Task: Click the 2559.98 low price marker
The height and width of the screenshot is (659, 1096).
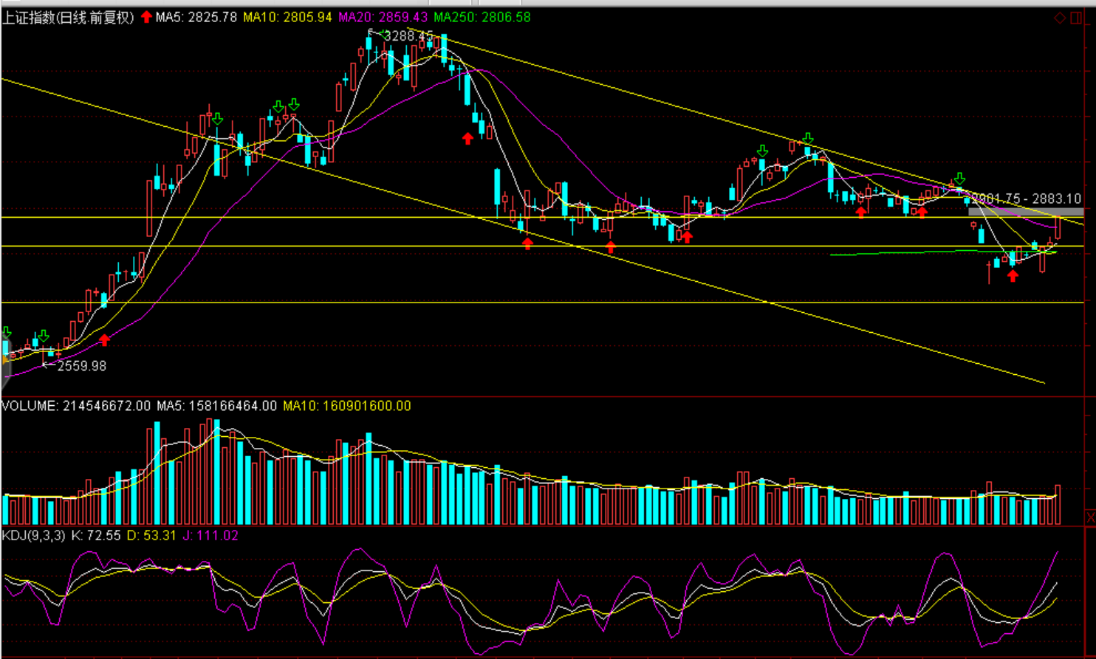Action: click(x=81, y=366)
